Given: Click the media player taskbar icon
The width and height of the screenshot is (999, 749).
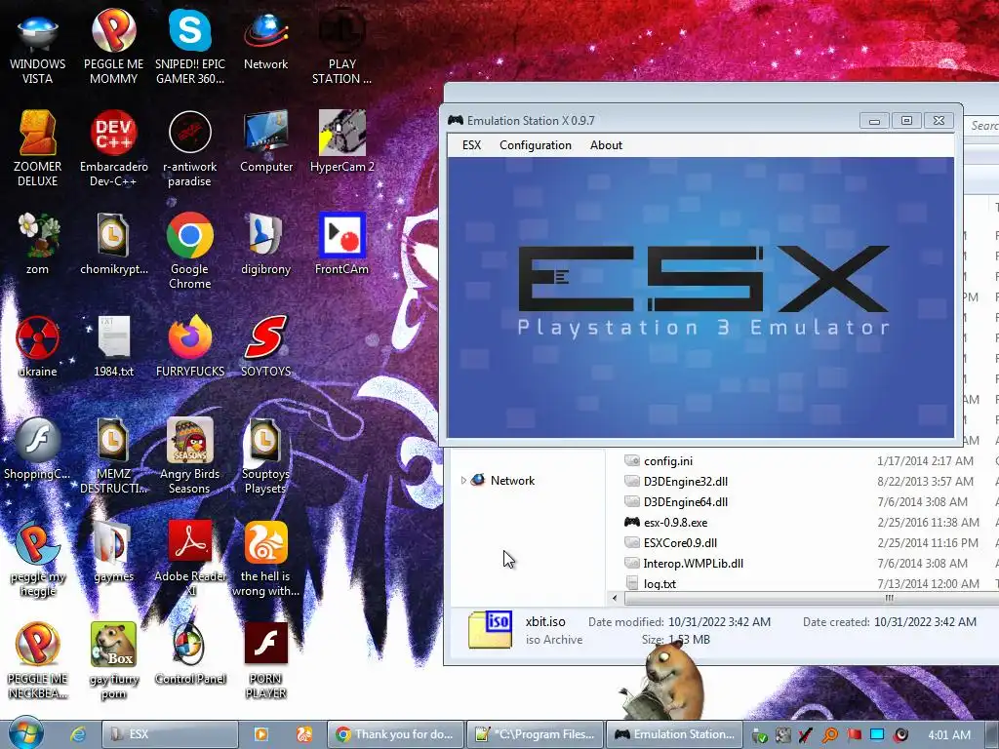Looking at the screenshot, I should [260, 734].
